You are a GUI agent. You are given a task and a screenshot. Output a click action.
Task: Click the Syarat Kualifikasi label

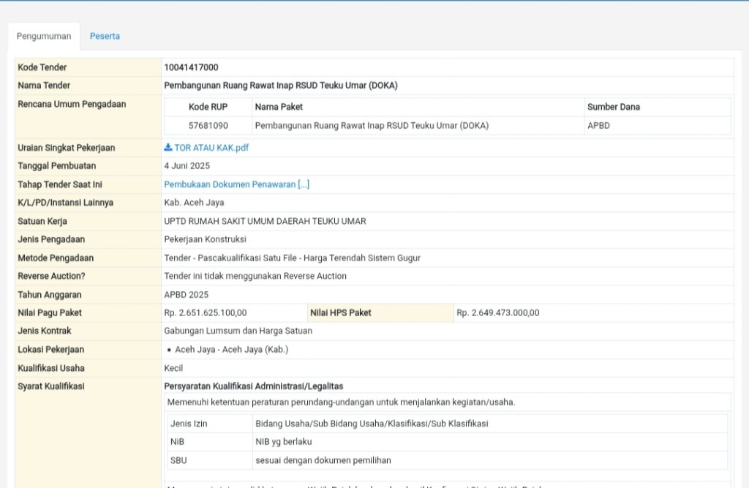[x=51, y=386]
